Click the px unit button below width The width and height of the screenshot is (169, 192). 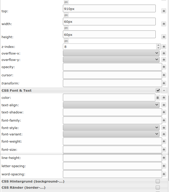66,28
